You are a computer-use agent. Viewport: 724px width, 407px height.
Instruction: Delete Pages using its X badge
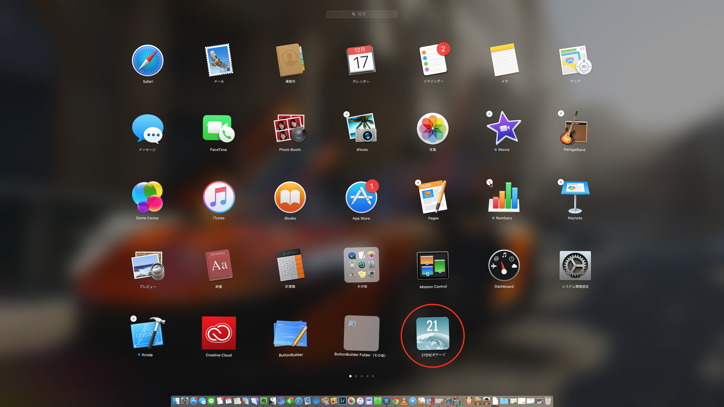pyautogui.click(x=418, y=183)
